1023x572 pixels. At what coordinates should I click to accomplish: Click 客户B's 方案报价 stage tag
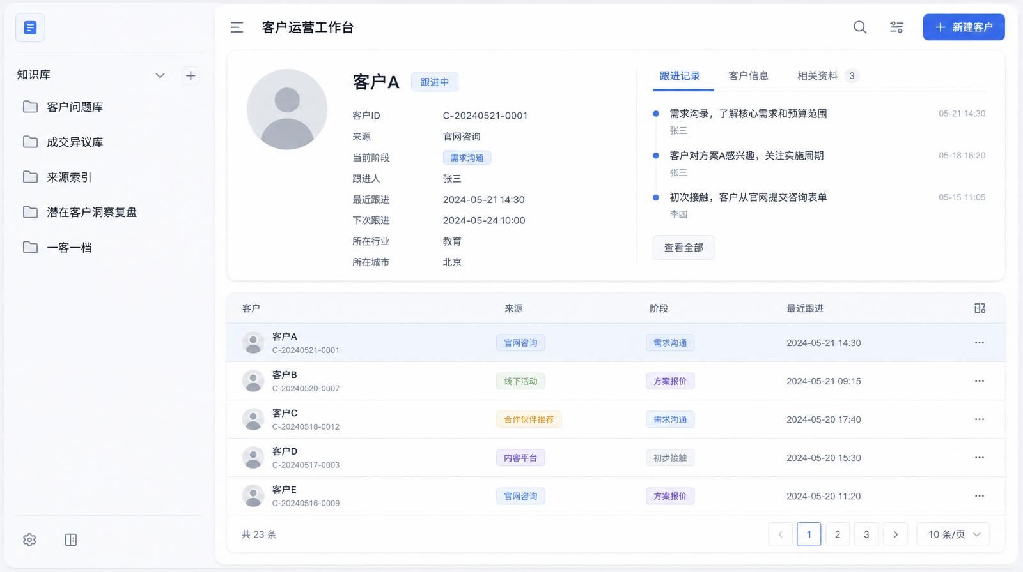(x=670, y=381)
